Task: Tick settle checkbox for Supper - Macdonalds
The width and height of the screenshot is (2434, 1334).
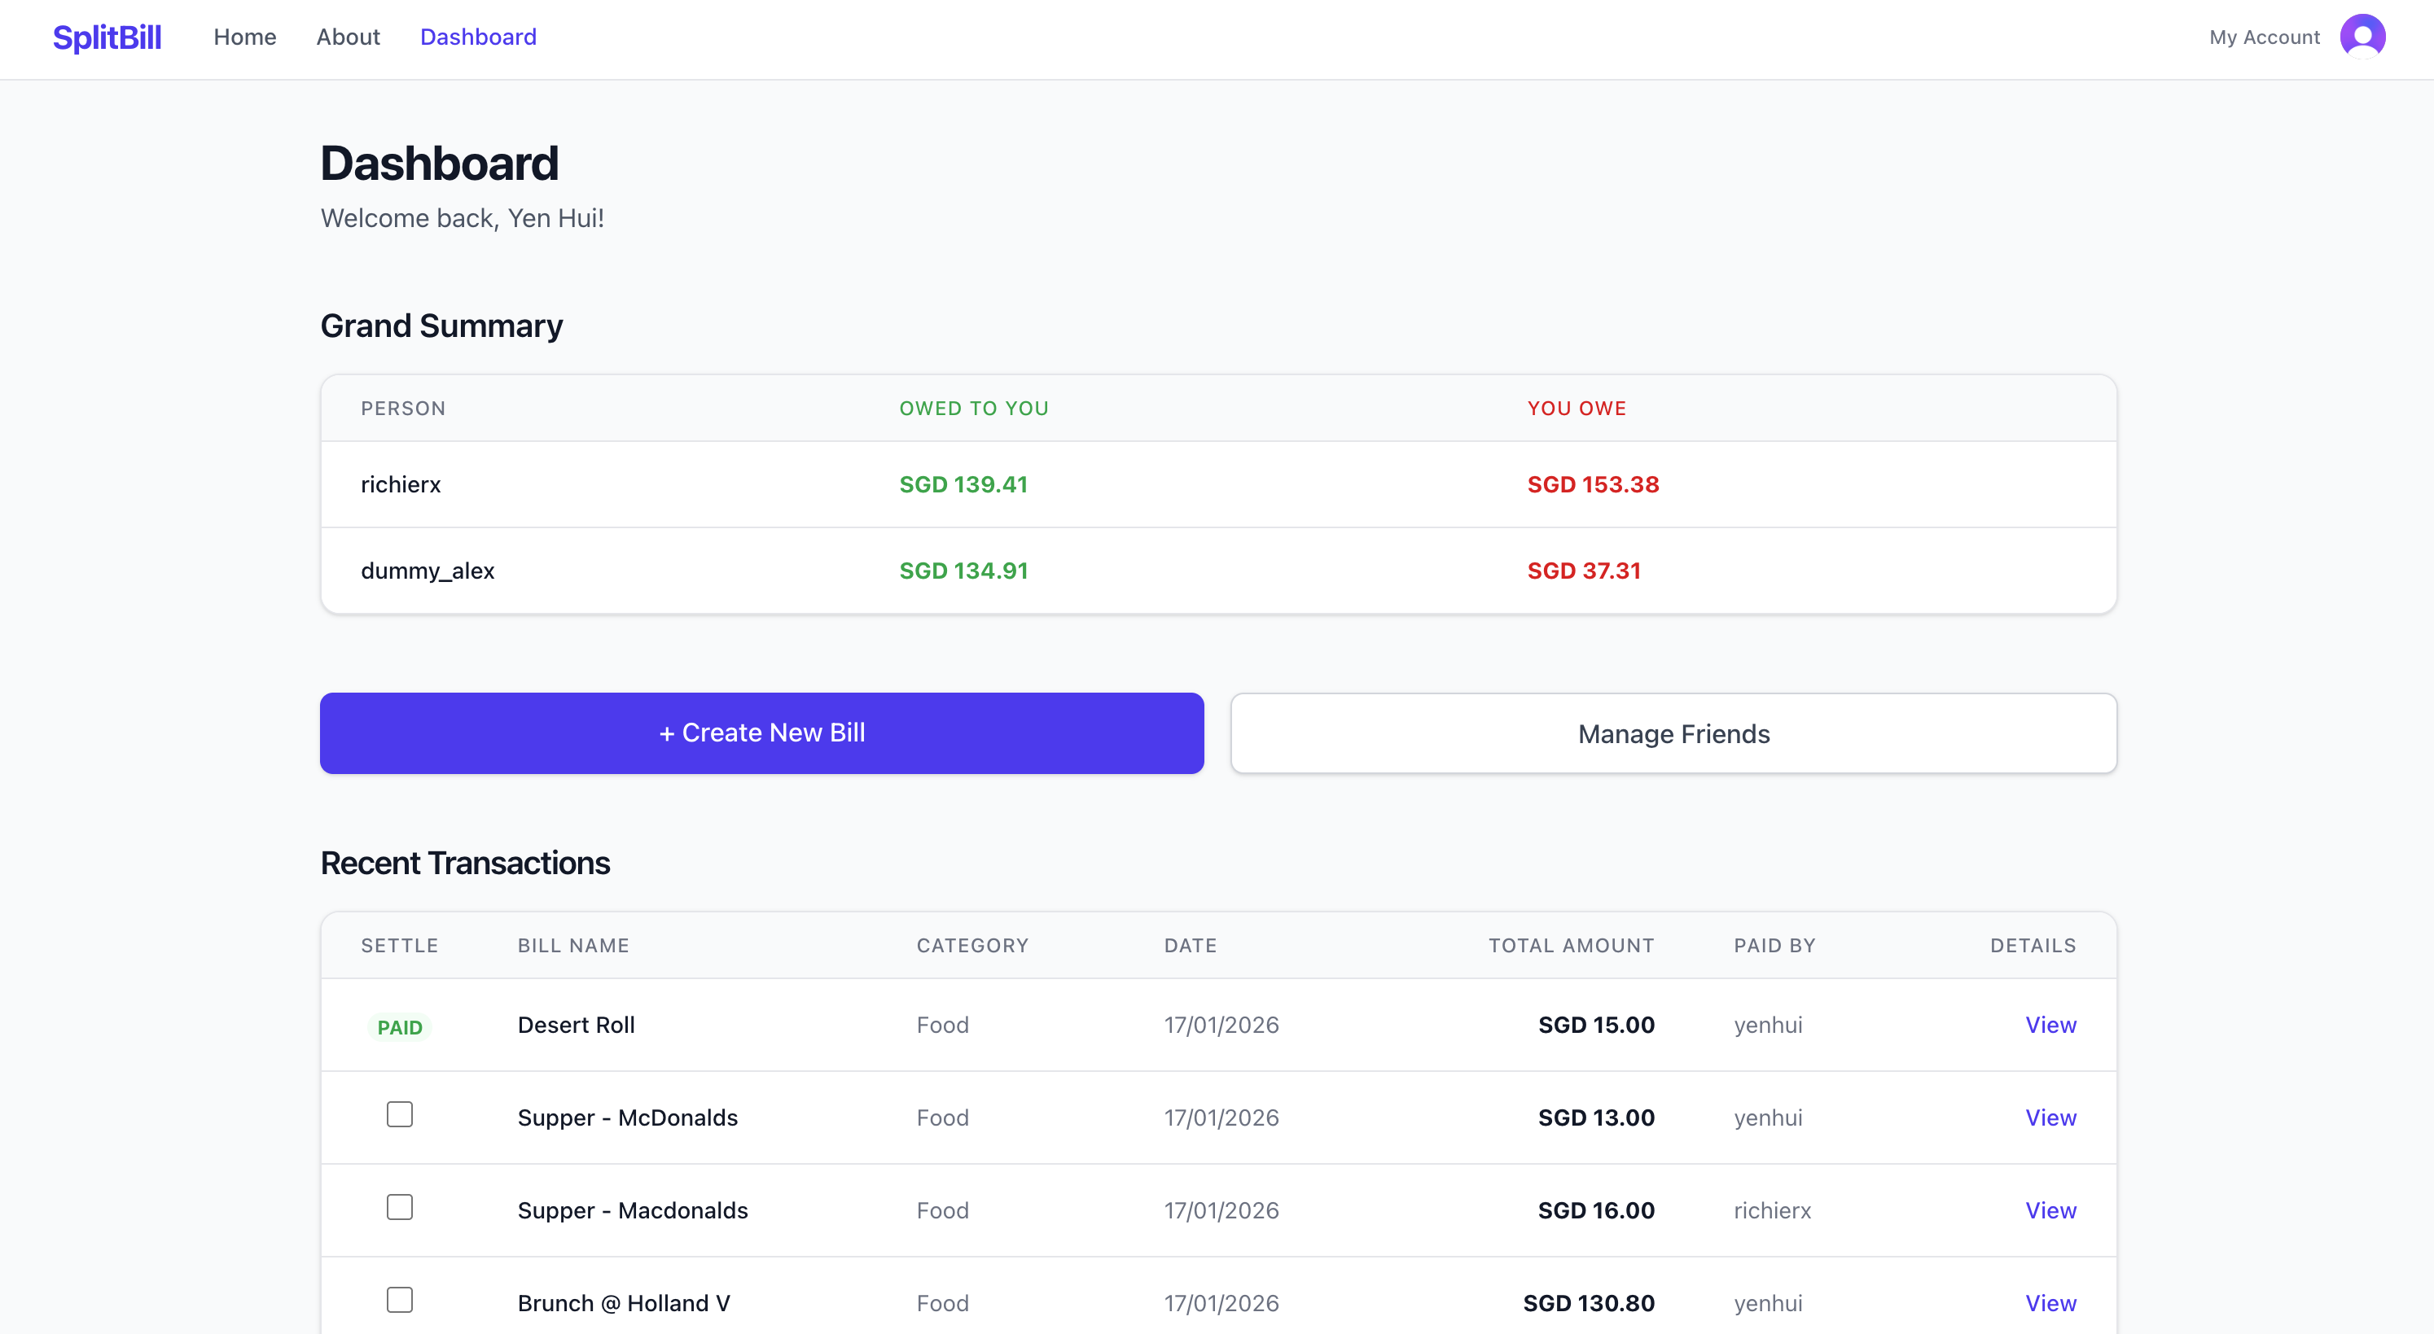Action: click(400, 1206)
